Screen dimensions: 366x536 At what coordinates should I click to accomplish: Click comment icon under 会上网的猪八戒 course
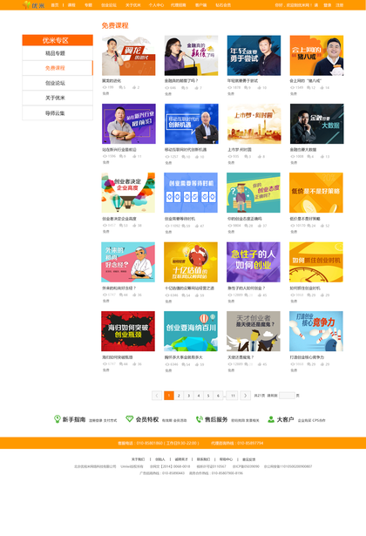[308, 87]
